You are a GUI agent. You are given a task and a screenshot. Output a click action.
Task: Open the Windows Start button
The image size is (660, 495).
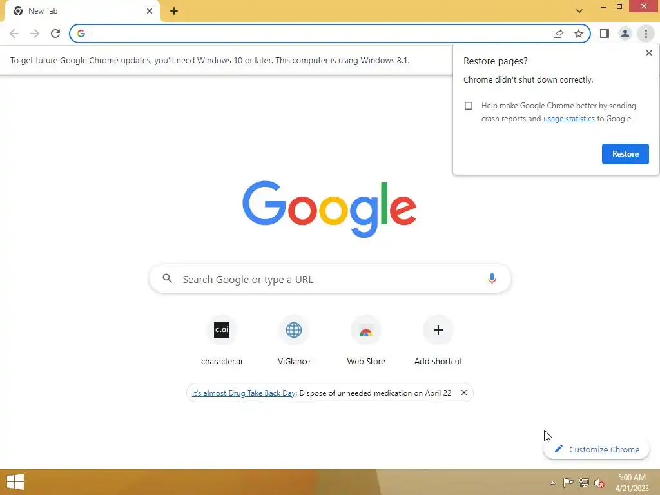click(x=15, y=482)
